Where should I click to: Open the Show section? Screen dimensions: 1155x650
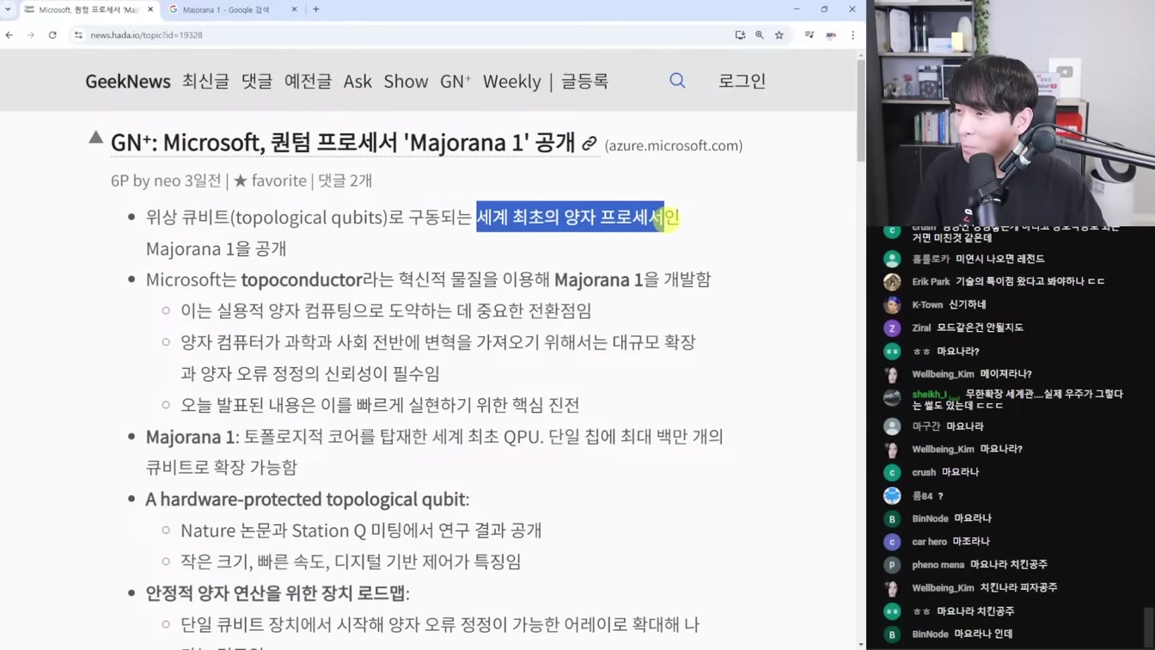click(x=406, y=81)
